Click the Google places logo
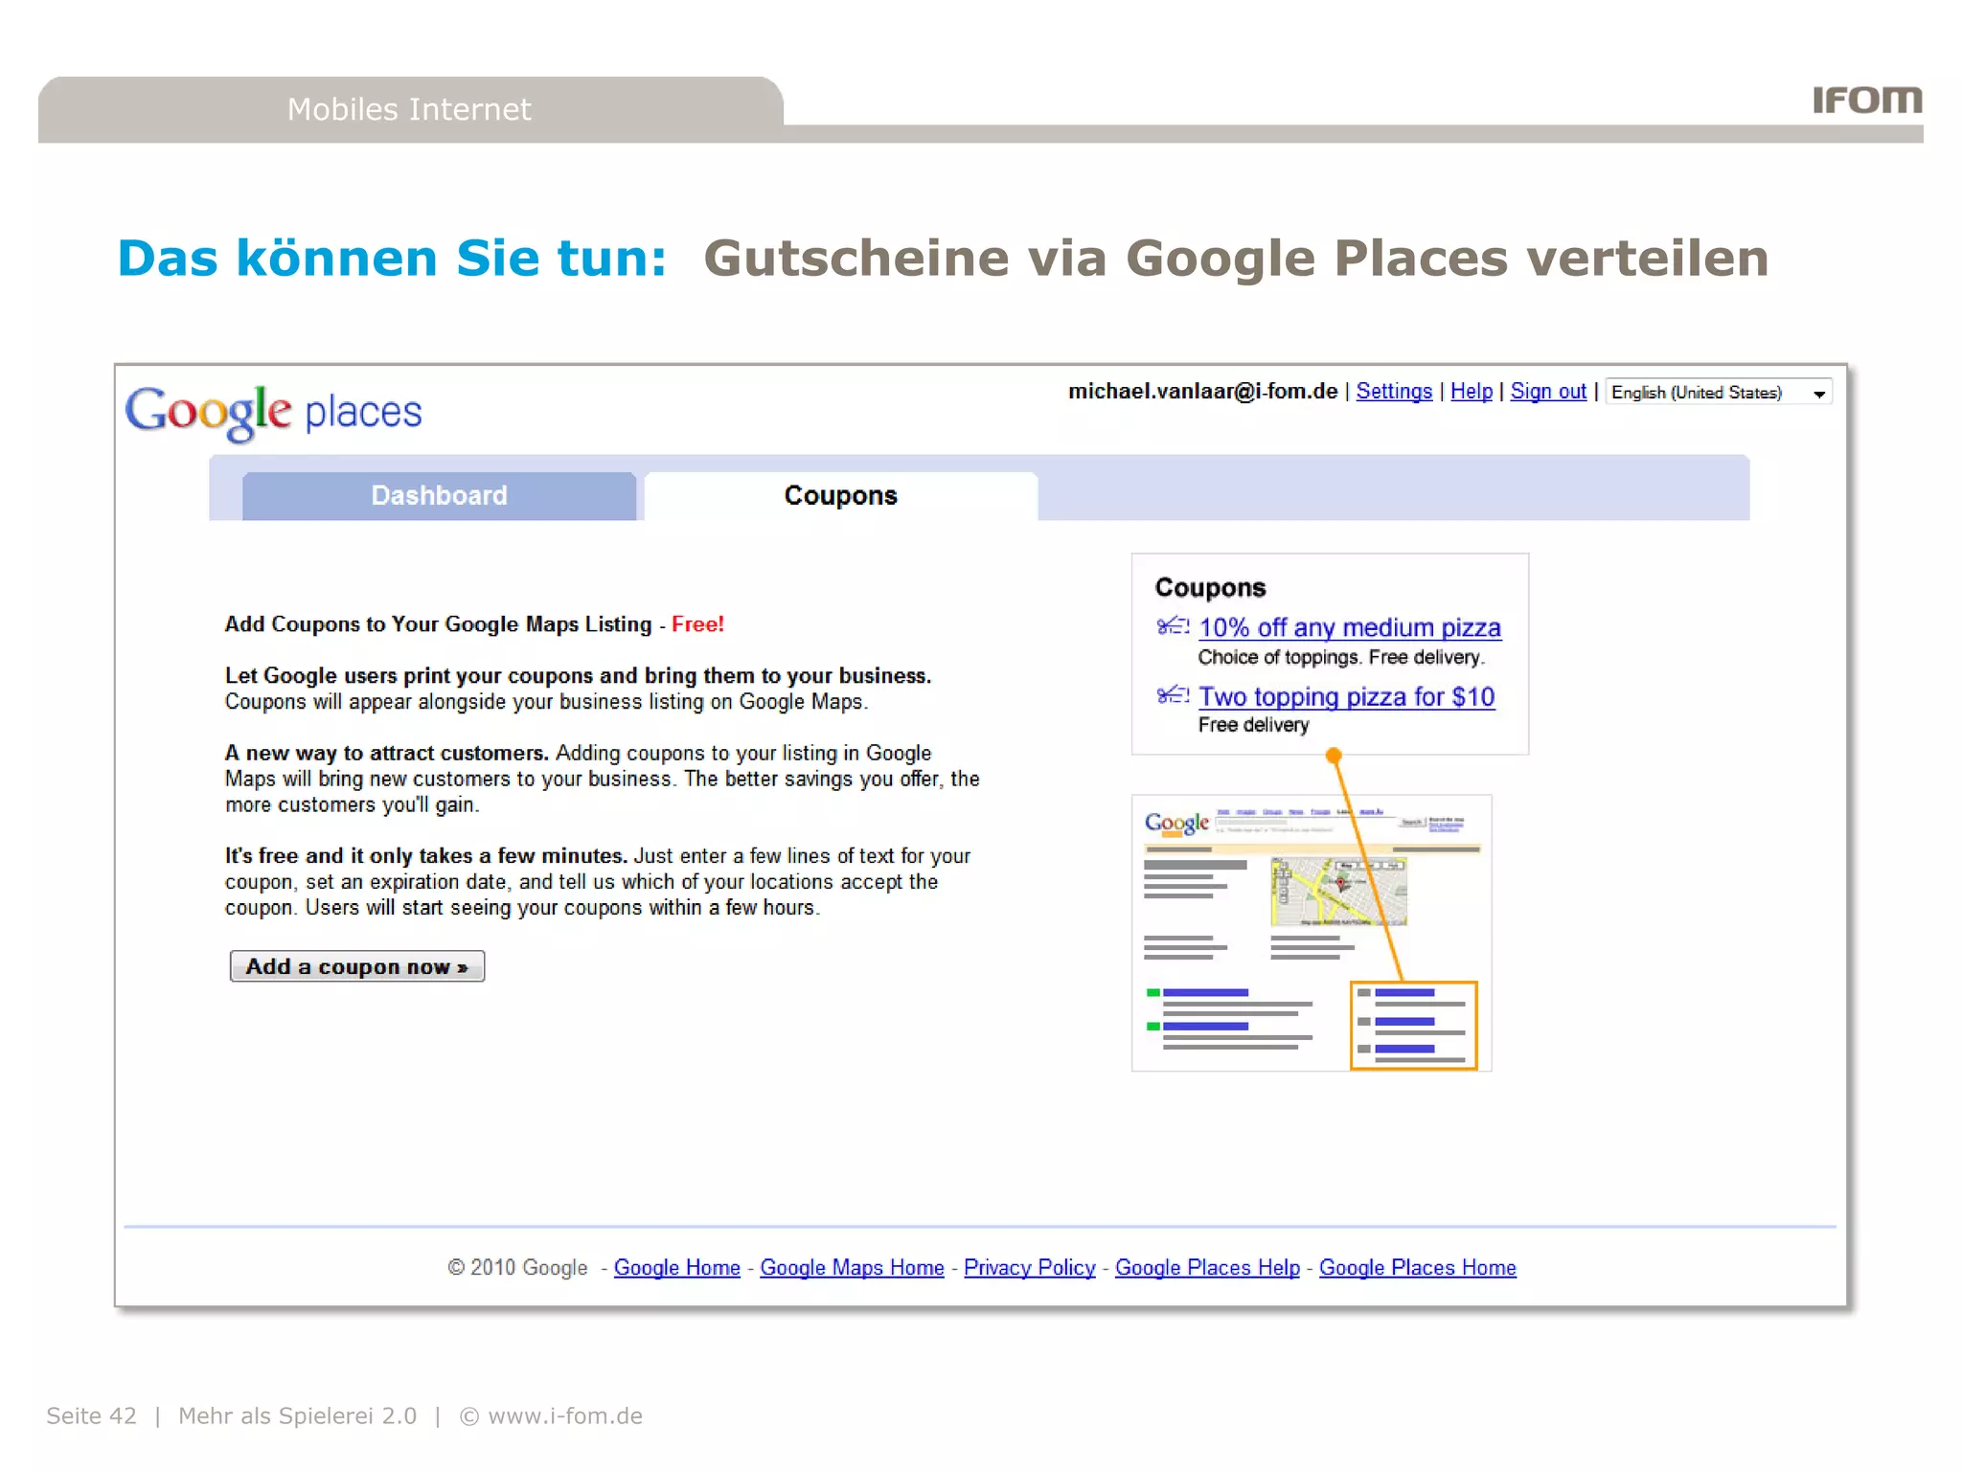The width and height of the screenshot is (1962, 1471). point(273,413)
